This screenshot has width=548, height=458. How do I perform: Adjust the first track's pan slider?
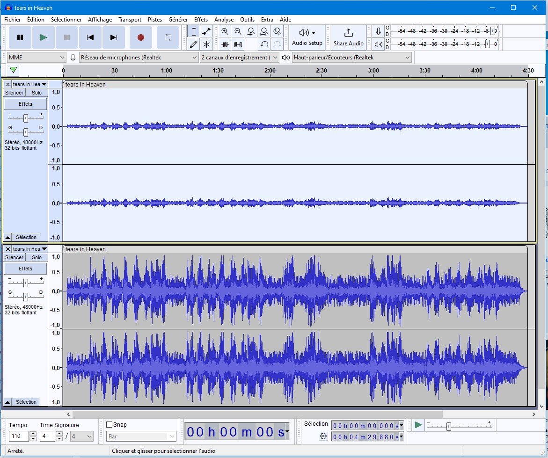click(26, 132)
